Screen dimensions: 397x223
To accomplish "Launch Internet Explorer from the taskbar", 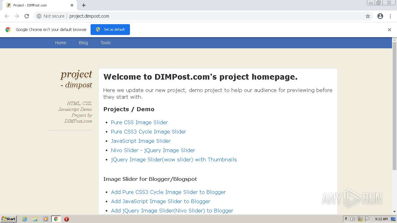I will (x=25, y=219).
